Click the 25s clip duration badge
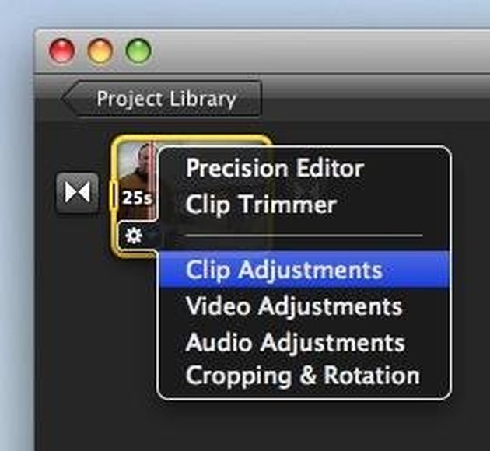 [x=137, y=198]
